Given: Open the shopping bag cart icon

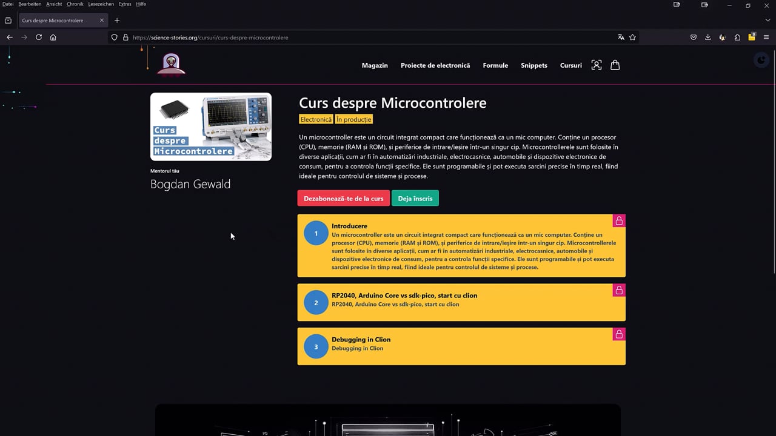Looking at the screenshot, I should [x=615, y=65].
